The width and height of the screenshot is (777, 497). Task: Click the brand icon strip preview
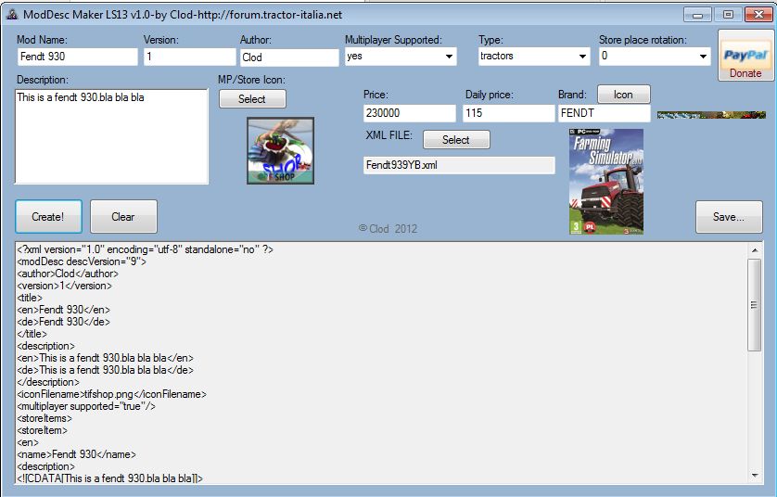point(711,115)
